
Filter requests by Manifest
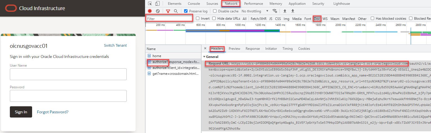349,19
